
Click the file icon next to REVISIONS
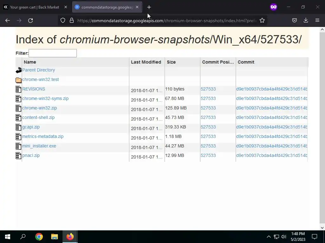pyautogui.click(x=18, y=89)
